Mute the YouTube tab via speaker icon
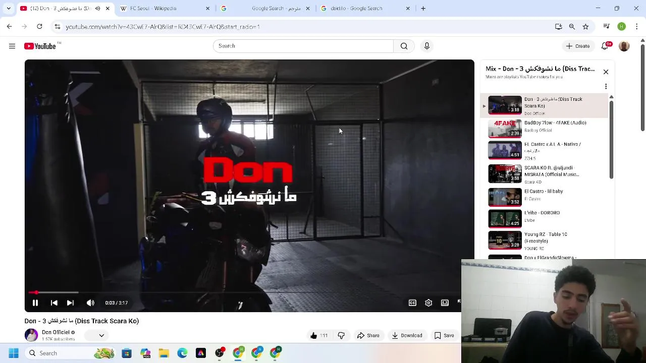 (x=97, y=8)
